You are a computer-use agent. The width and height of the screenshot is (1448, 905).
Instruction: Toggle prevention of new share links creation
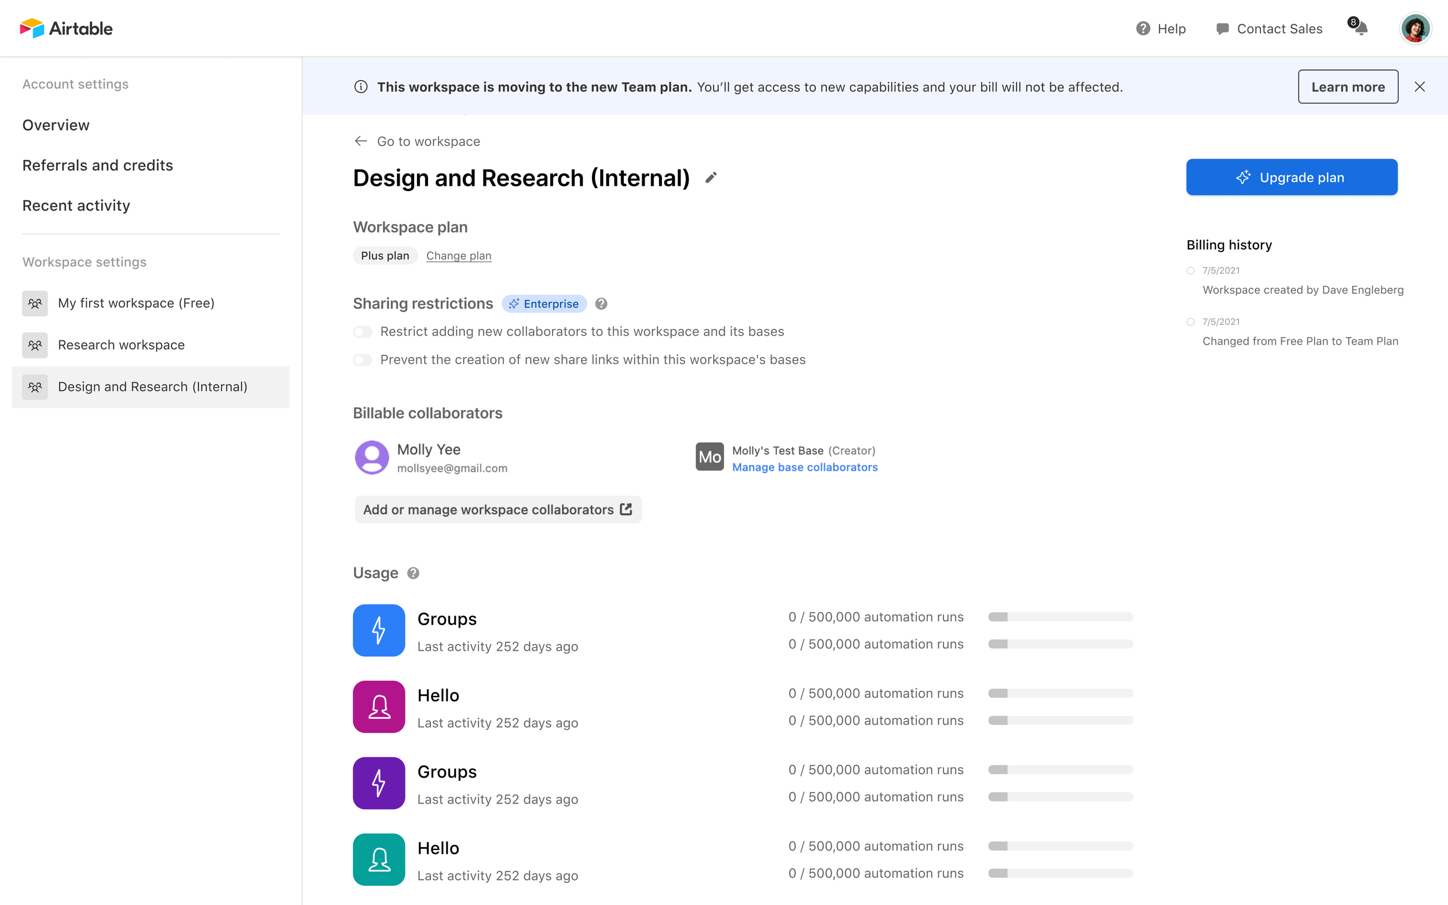pyautogui.click(x=362, y=360)
